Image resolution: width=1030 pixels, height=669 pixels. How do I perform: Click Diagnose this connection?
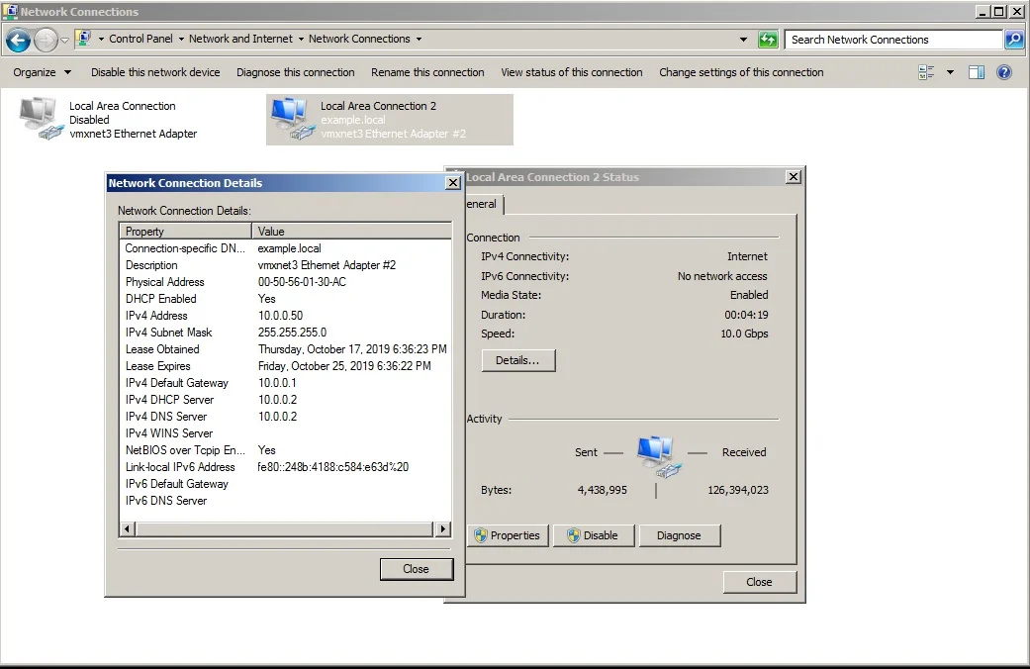[295, 72]
